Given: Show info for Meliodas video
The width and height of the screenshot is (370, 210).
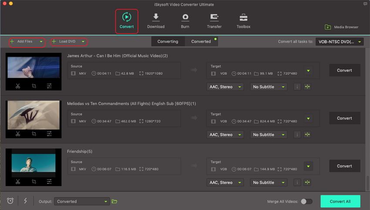Looking at the screenshot, I should [x=297, y=135].
